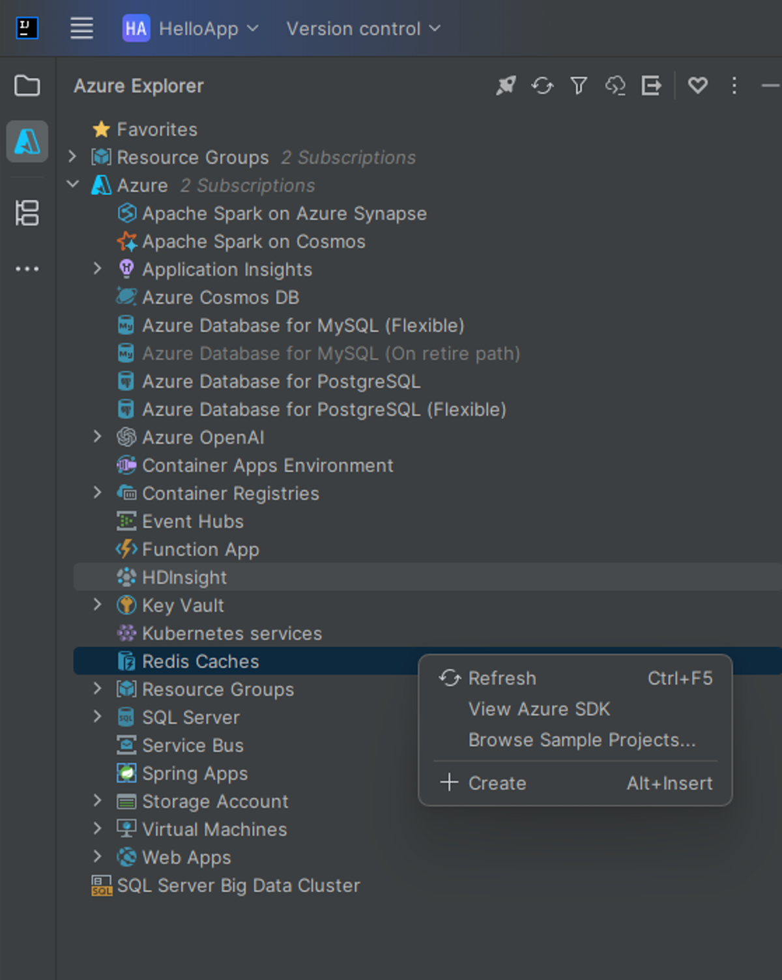Collapse the Azure subscriptions node
The height and width of the screenshot is (980, 782).
[x=72, y=184]
